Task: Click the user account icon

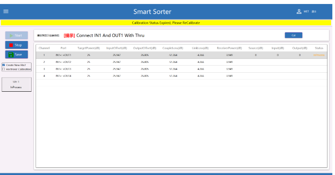Action: click(x=299, y=12)
